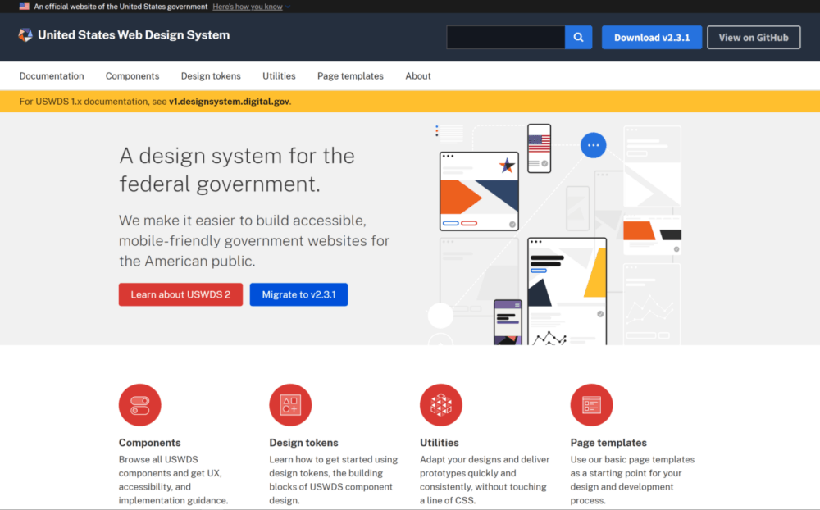Click the red circle icon above Components

139,404
